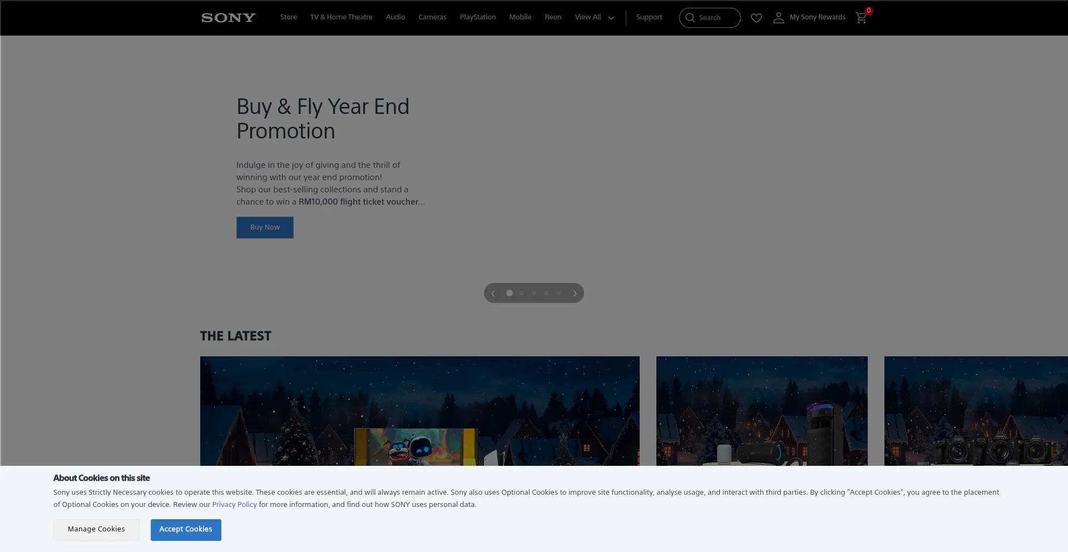
Task: Advance to next carousel slide arrow
Action: pos(575,294)
